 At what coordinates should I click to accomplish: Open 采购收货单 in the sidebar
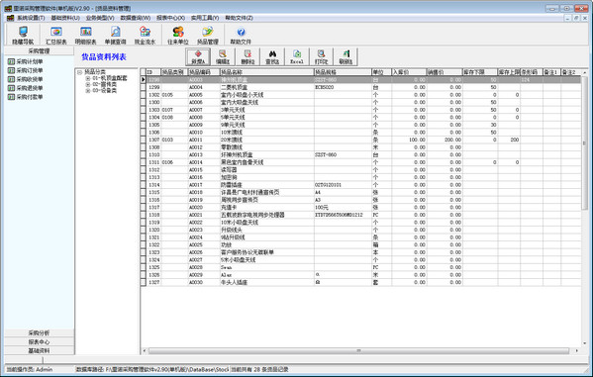26,79
